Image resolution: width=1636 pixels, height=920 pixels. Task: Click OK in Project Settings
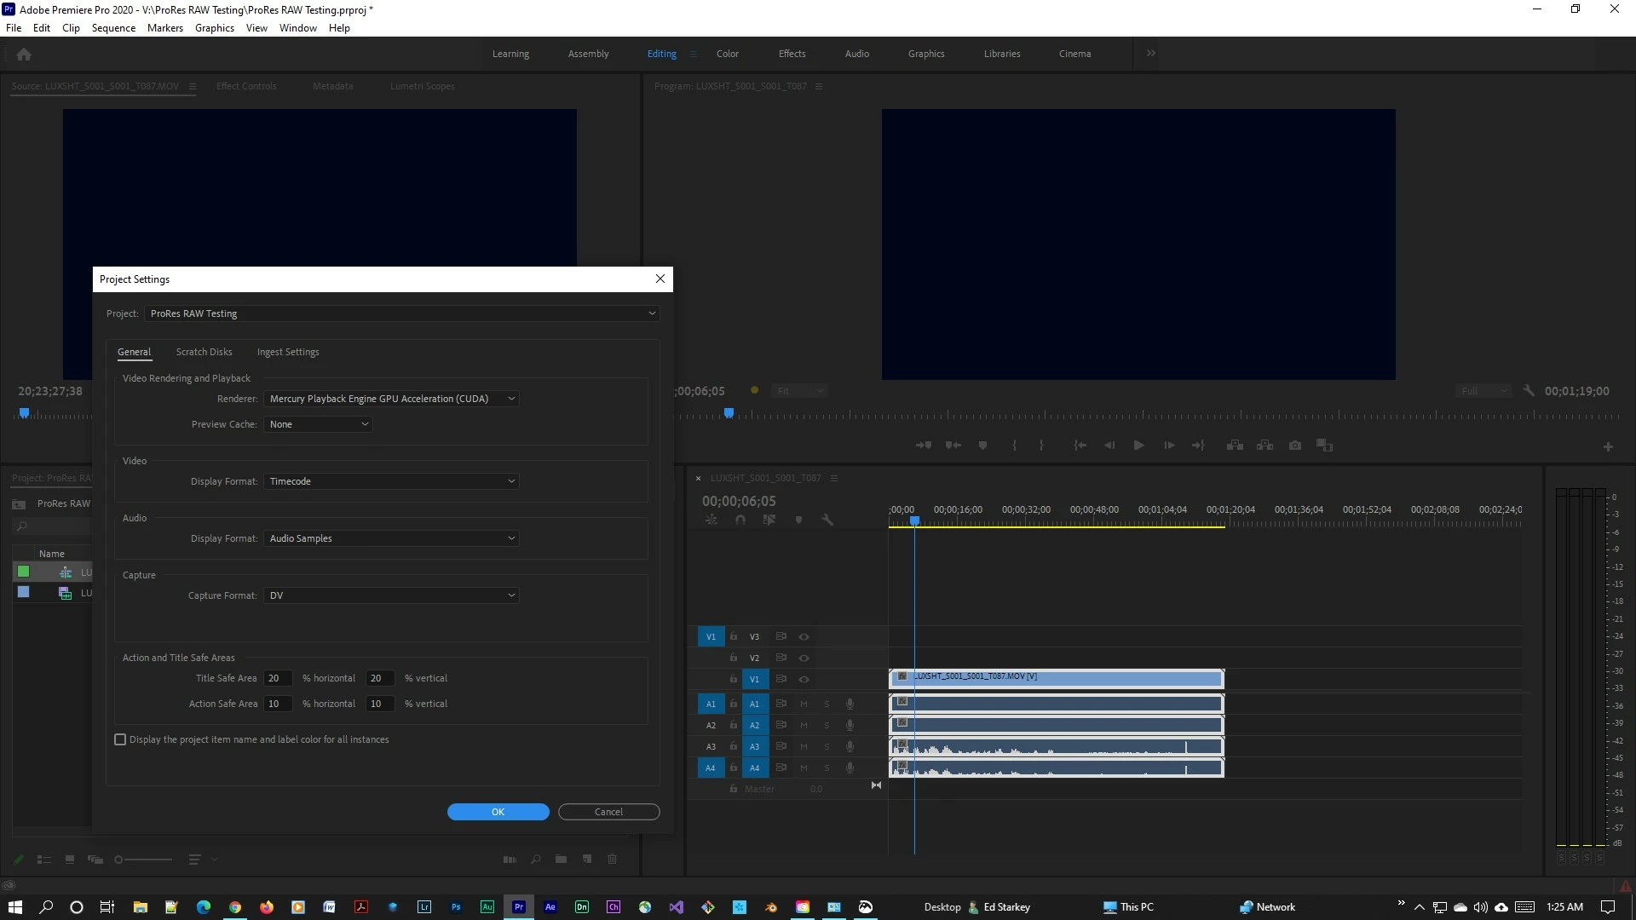coord(498,812)
